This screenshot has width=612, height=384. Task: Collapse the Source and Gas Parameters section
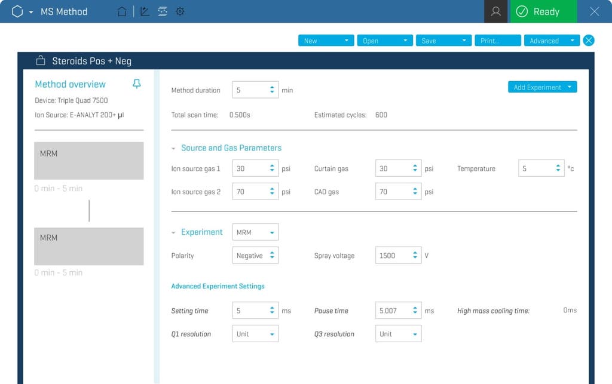(x=174, y=148)
